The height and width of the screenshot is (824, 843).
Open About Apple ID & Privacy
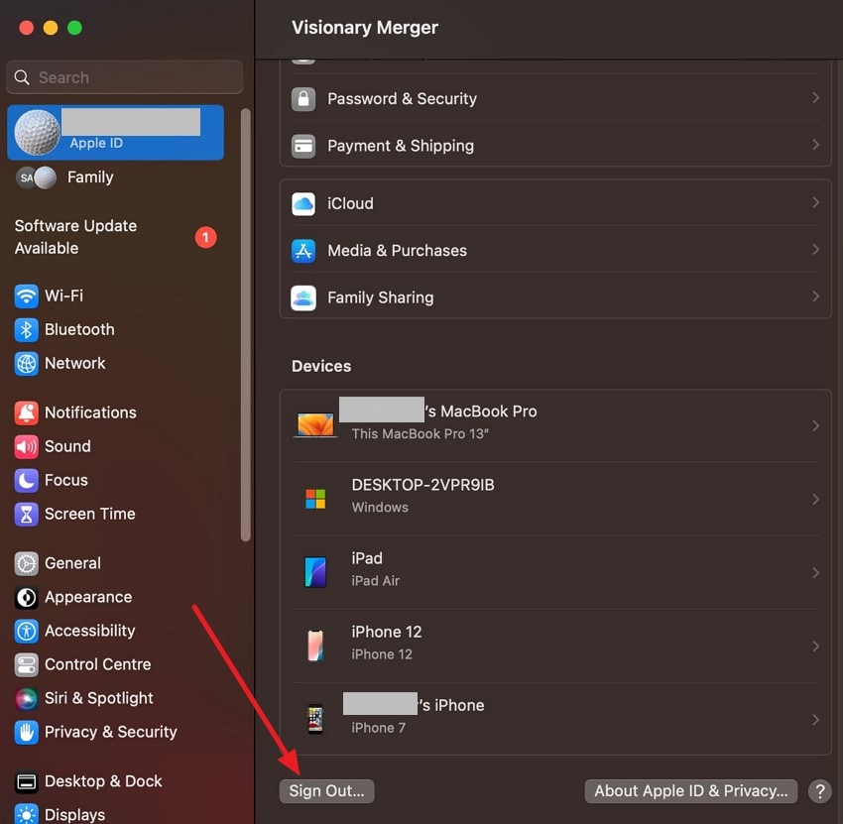tap(691, 791)
